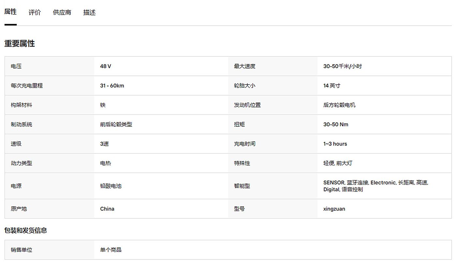Click the 型号 label
Viewport: 456px width, 268px height.
[x=239, y=209]
